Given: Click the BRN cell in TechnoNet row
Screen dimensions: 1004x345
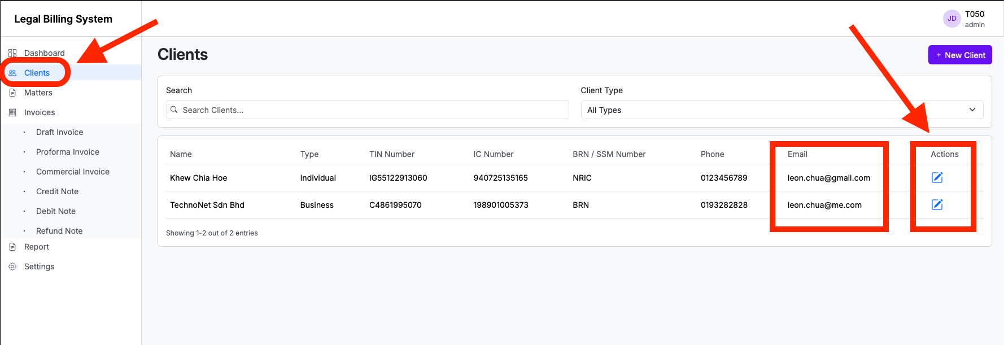Looking at the screenshot, I should [x=580, y=205].
